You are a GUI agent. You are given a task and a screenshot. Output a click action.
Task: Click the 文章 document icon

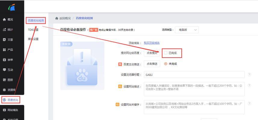(x=5, y=40)
